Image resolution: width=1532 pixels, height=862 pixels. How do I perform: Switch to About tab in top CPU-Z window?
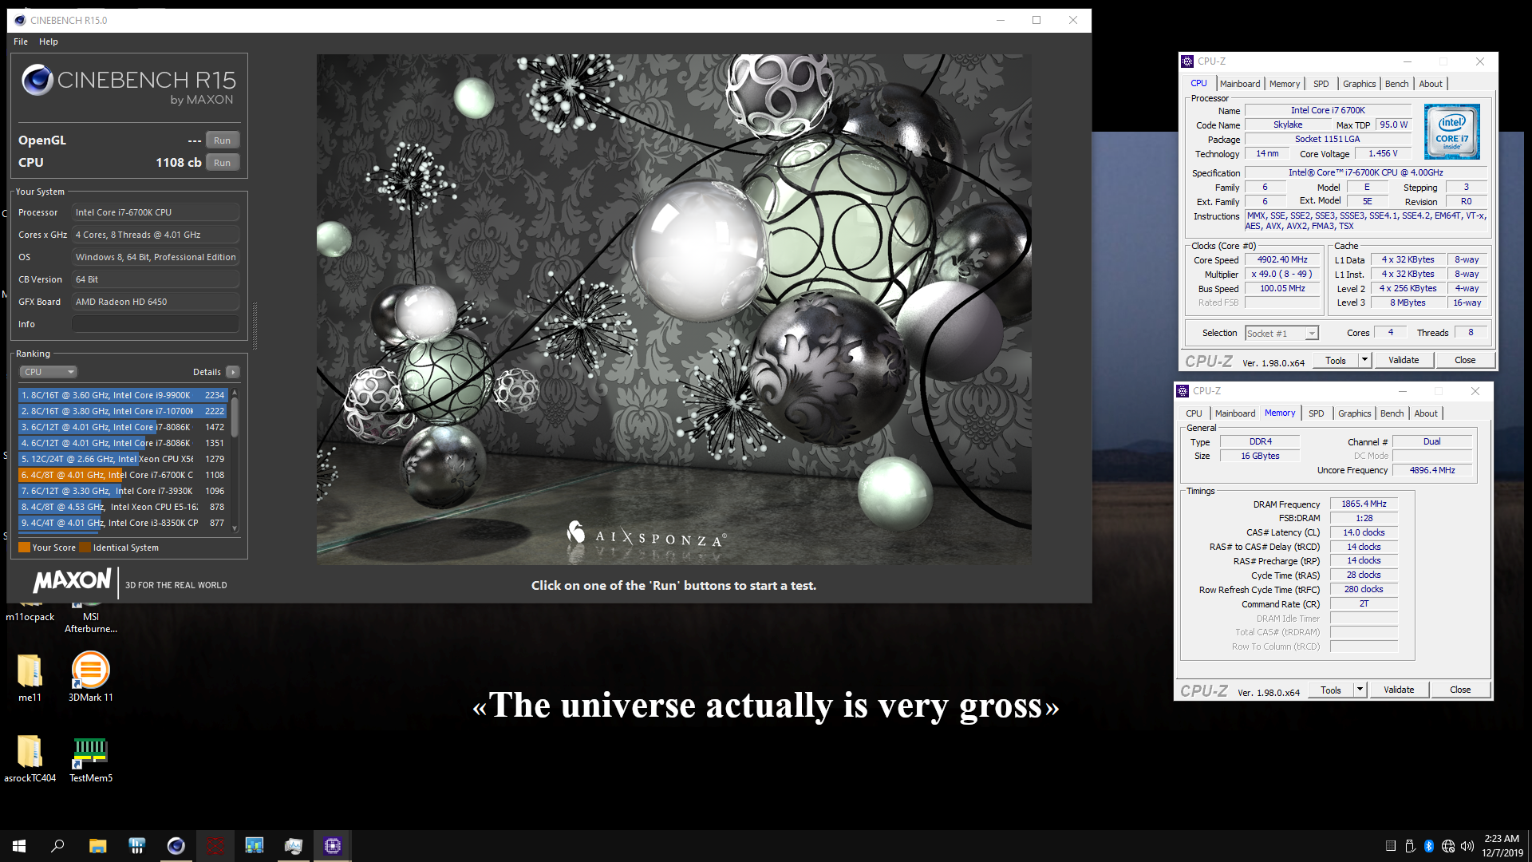pos(1431,84)
